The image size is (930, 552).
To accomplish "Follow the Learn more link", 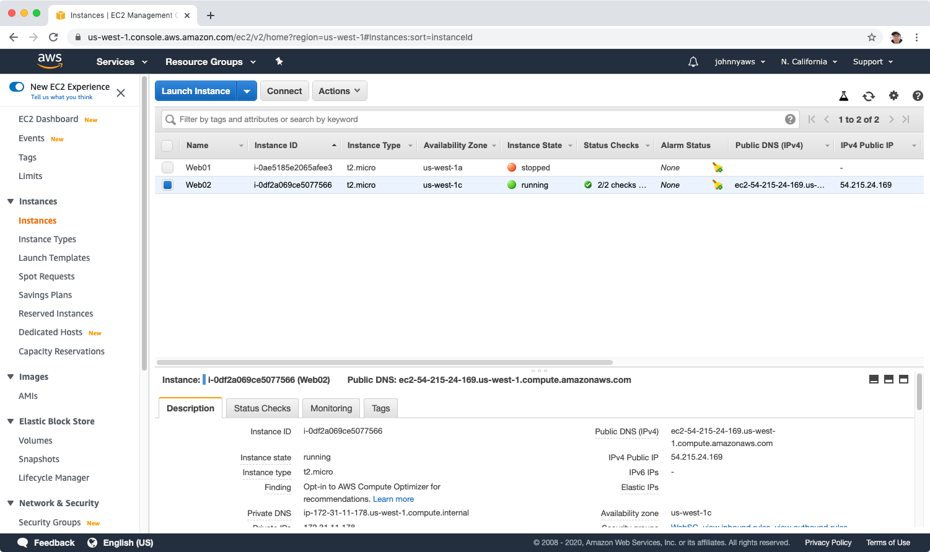I will (393, 499).
